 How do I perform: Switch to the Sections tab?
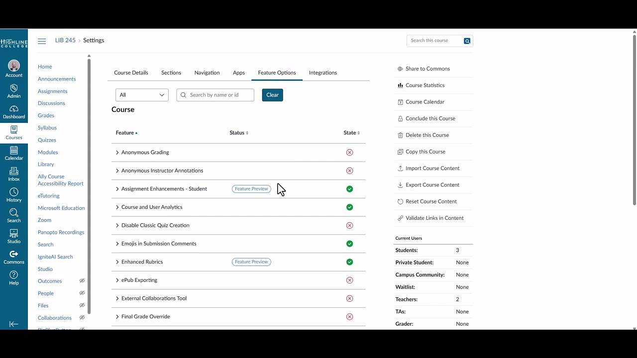[x=171, y=73]
